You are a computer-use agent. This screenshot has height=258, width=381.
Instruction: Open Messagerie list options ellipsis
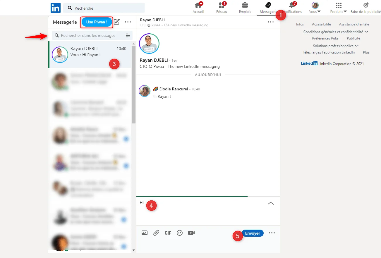coord(128,22)
